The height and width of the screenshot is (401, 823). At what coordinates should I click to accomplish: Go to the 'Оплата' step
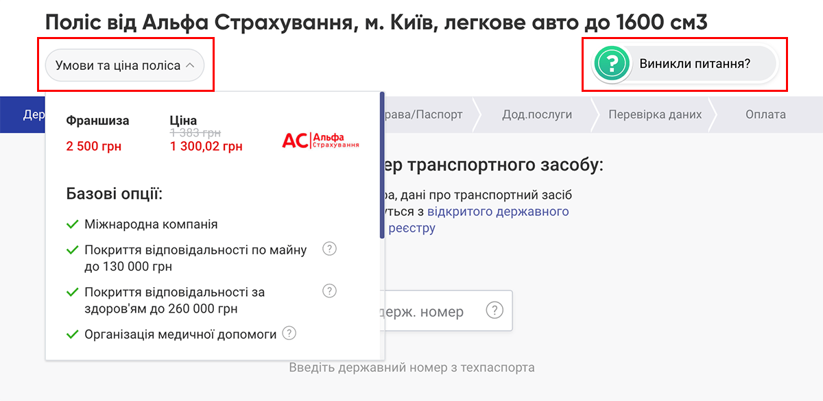pyautogui.click(x=765, y=114)
